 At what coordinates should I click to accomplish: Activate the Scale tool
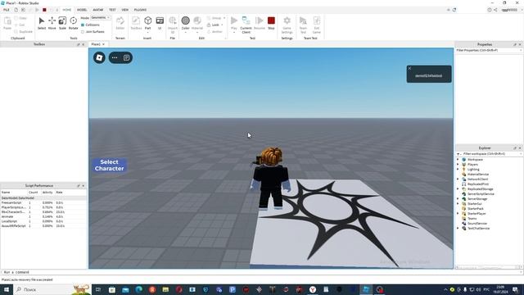[x=62, y=23]
